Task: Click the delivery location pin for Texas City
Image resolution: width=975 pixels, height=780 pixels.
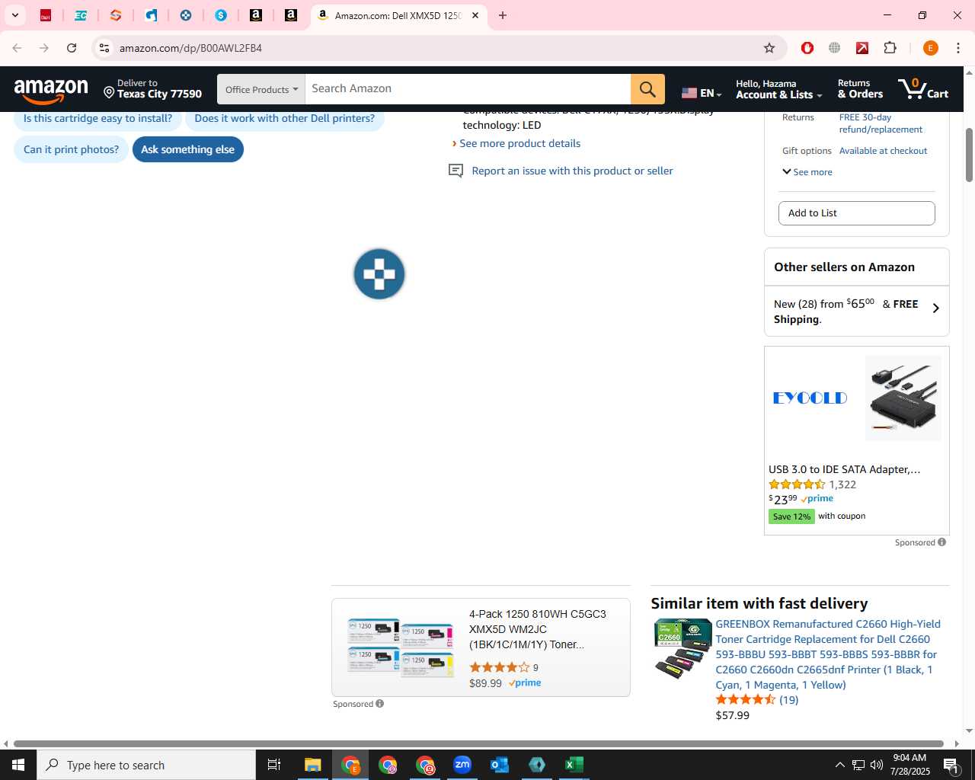Action: 109,93
